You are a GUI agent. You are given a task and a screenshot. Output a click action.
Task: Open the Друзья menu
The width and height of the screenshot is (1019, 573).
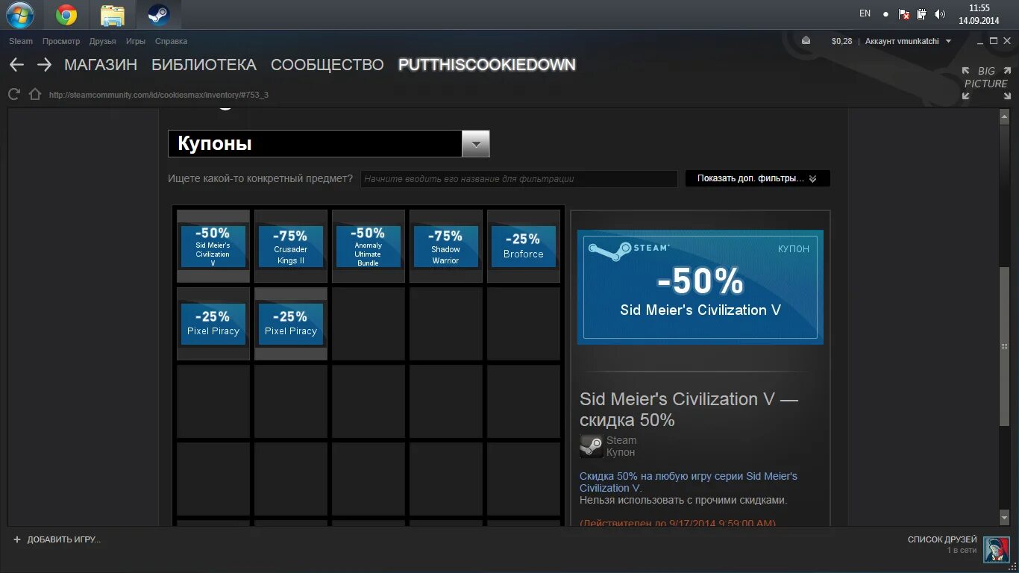point(102,41)
